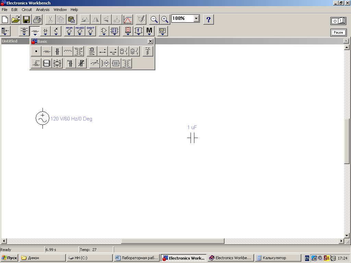
Task: Select the 1 uF capacitor symbol
Action: point(193,138)
